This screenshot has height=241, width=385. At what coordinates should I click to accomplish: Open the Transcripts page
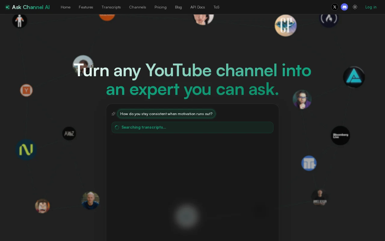(111, 7)
